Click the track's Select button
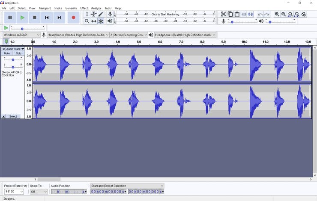Screen dimensions: 317x201 [x=13, y=116]
